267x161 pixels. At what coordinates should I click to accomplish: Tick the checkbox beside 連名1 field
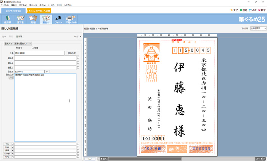pos(78,58)
